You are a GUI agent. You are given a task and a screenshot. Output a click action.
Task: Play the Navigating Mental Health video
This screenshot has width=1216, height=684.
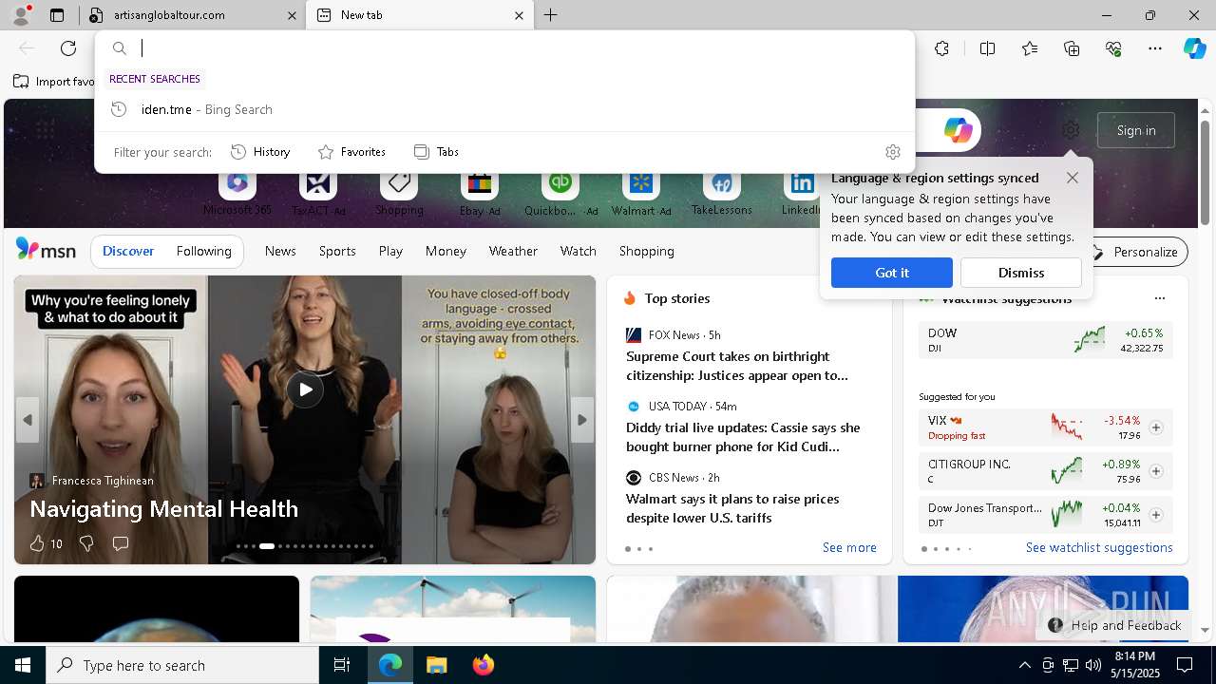pyautogui.click(x=305, y=389)
